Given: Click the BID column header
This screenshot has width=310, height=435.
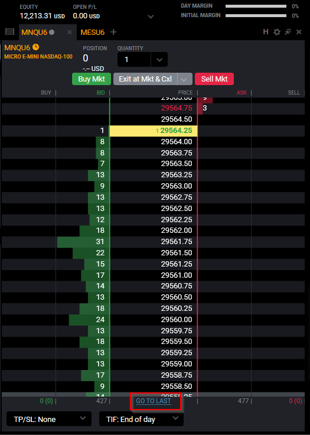Looking at the screenshot, I should tap(100, 93).
